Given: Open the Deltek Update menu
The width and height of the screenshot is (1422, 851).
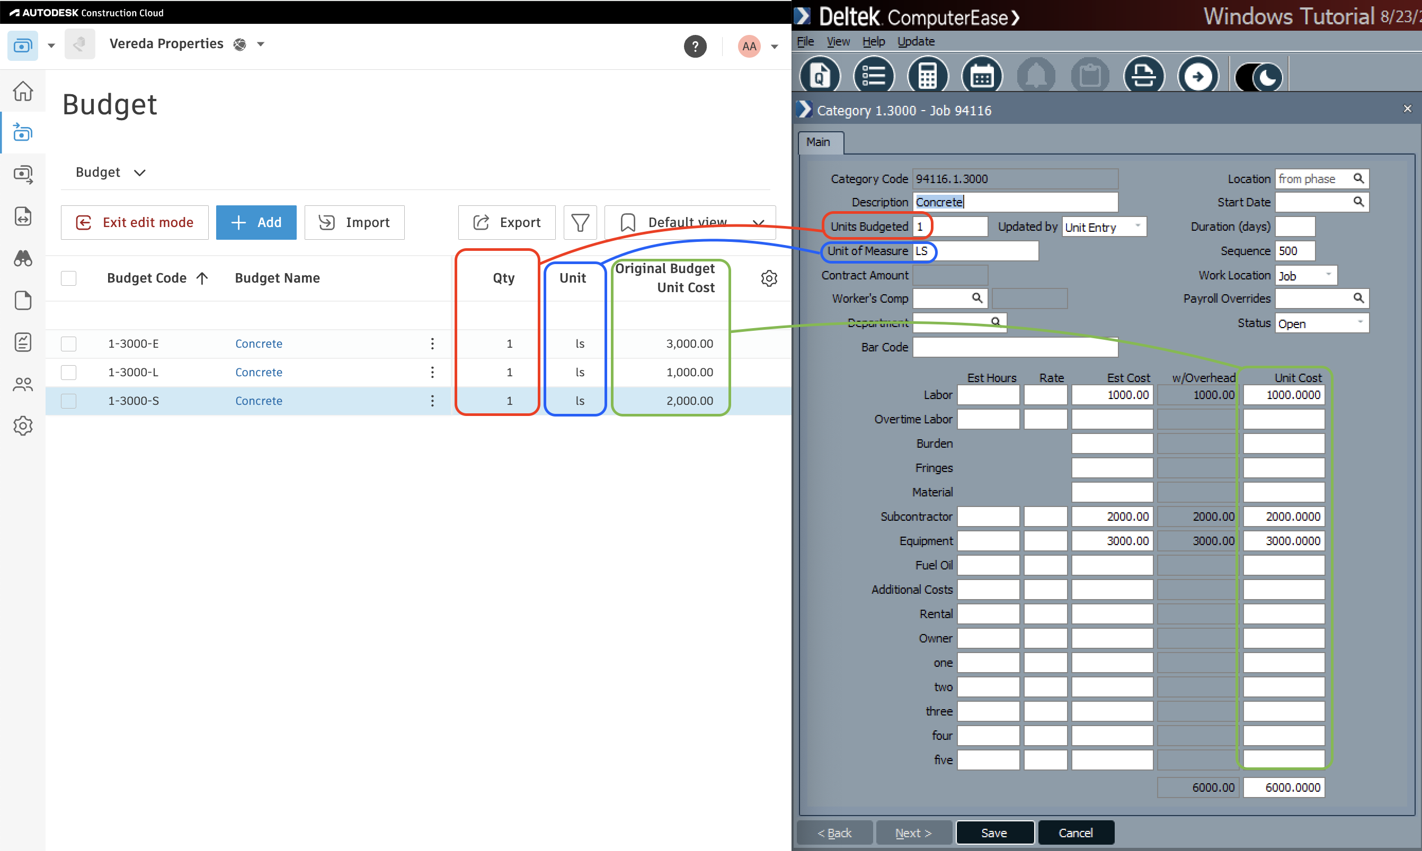Looking at the screenshot, I should pyautogui.click(x=916, y=41).
